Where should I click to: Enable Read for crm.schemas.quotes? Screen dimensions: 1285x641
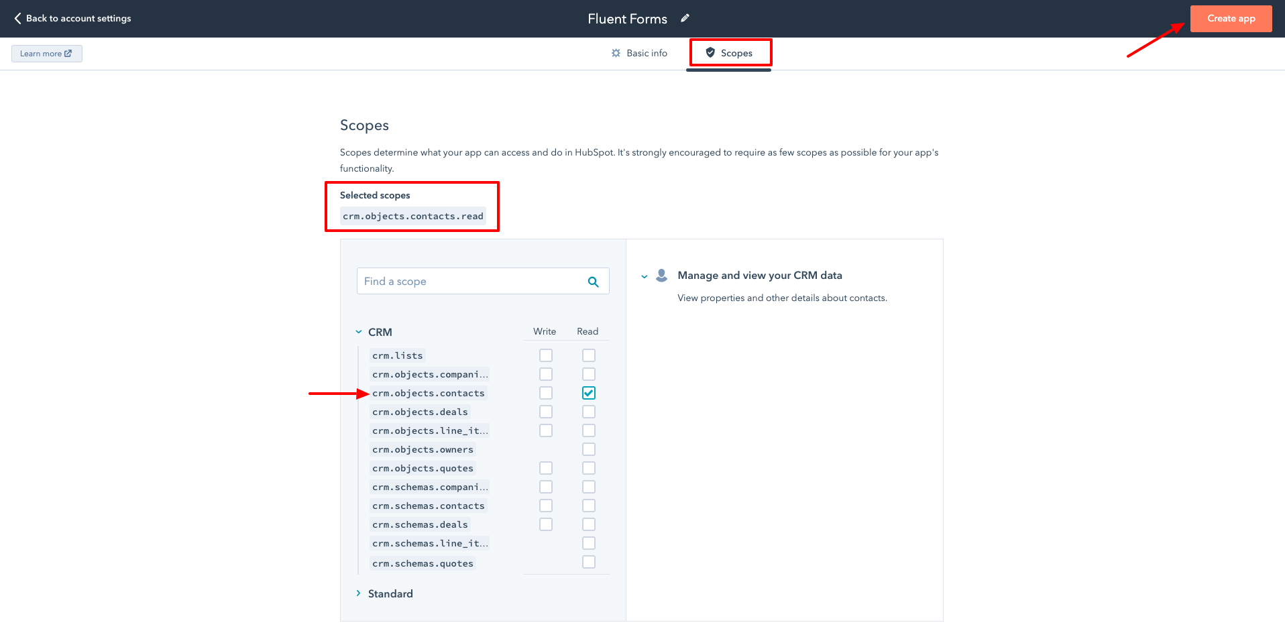point(589,562)
